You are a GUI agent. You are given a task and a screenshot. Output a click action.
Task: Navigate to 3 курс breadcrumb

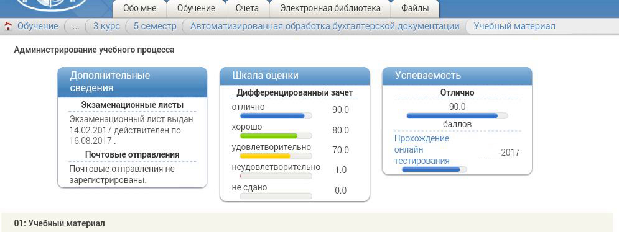coord(106,27)
